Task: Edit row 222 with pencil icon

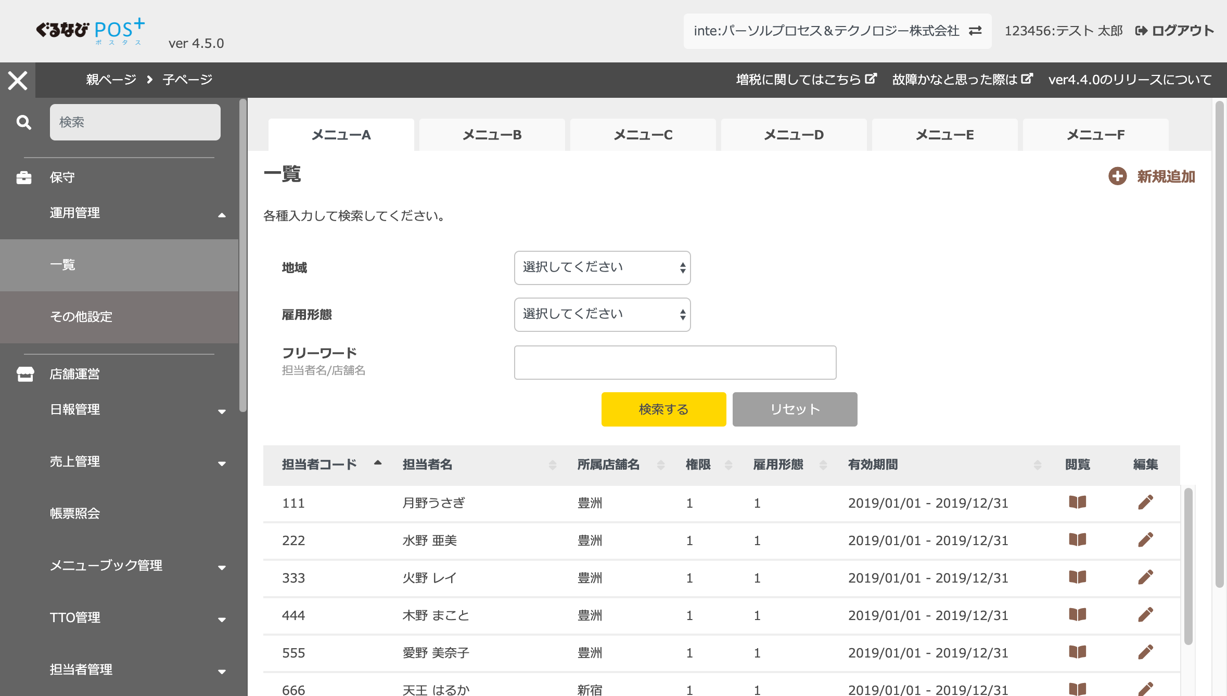Action: click(x=1145, y=540)
